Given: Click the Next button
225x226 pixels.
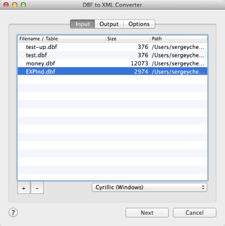Looking at the screenshot, I should point(147,213).
